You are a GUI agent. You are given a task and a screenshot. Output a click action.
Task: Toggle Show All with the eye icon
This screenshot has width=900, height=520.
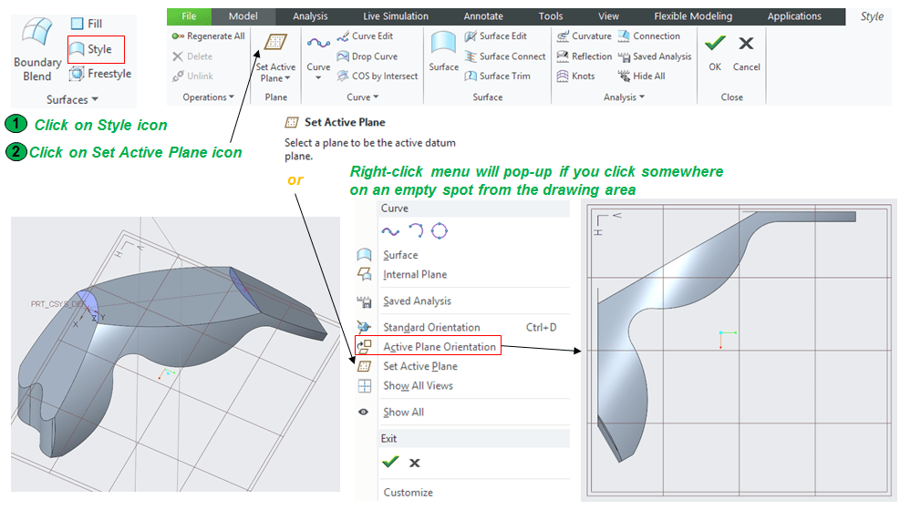[x=403, y=413]
